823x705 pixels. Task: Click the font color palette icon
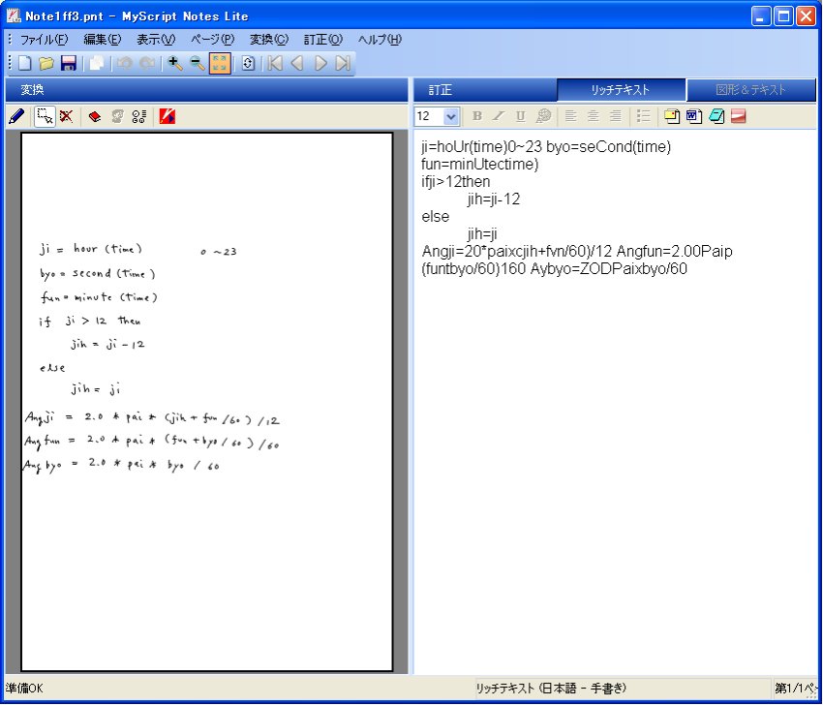point(544,117)
